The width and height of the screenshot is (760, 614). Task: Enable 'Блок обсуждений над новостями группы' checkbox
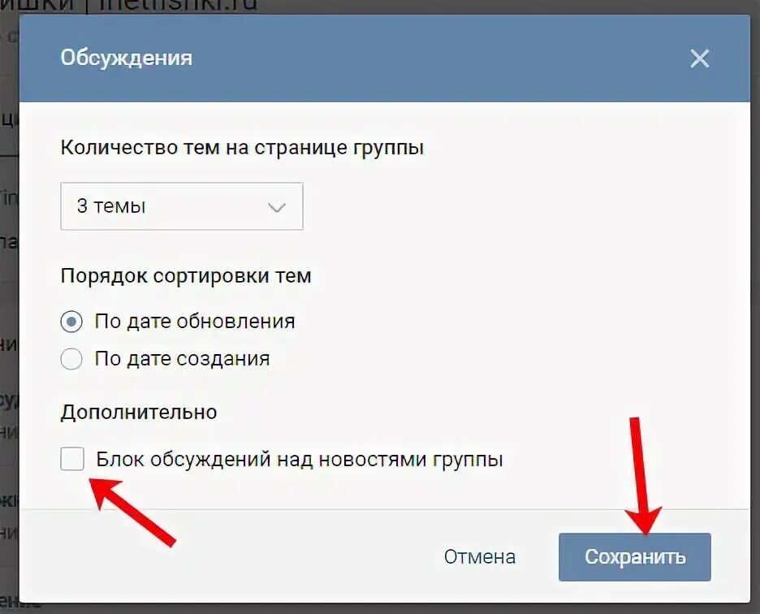[x=72, y=459]
